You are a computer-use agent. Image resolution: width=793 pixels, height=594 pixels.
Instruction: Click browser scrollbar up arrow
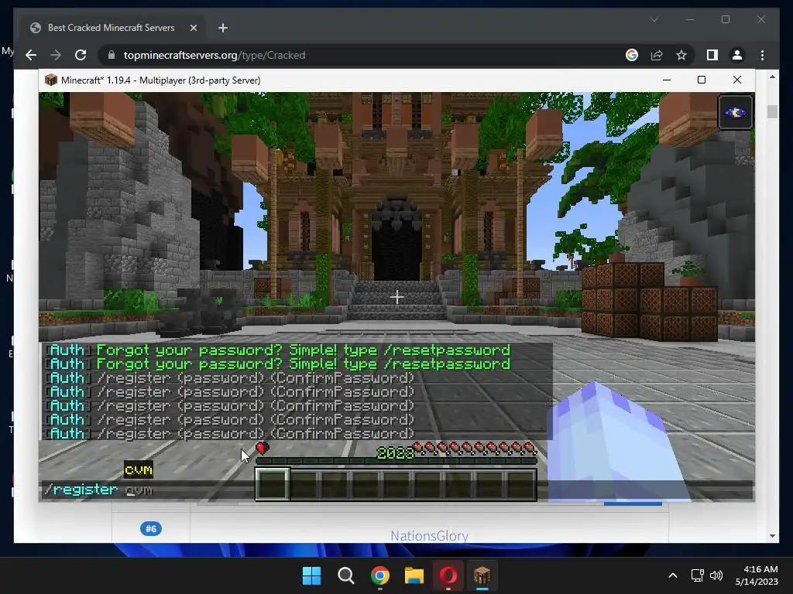tap(772, 77)
